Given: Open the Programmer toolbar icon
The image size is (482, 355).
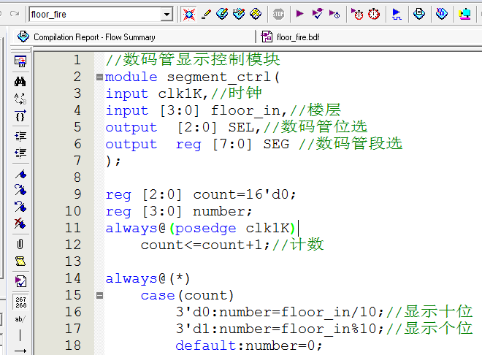Looking at the screenshot, I should tap(442, 14).
